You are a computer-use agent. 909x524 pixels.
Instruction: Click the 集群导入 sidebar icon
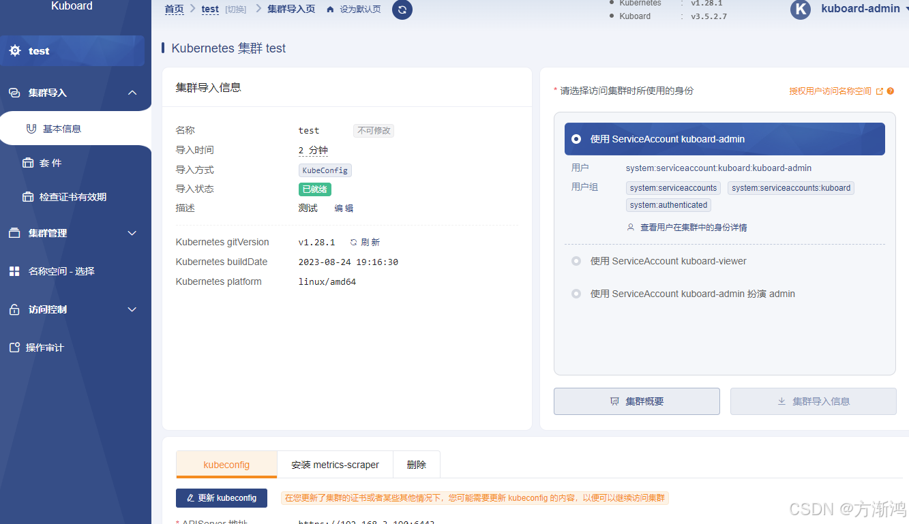(14, 93)
